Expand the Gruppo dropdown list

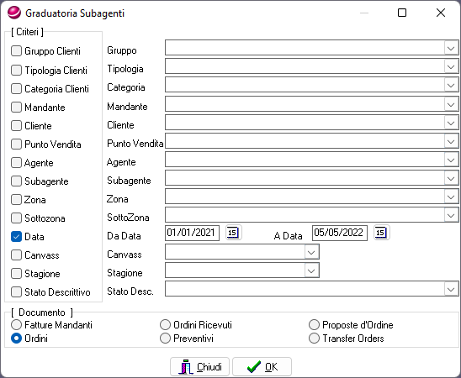[451, 48]
